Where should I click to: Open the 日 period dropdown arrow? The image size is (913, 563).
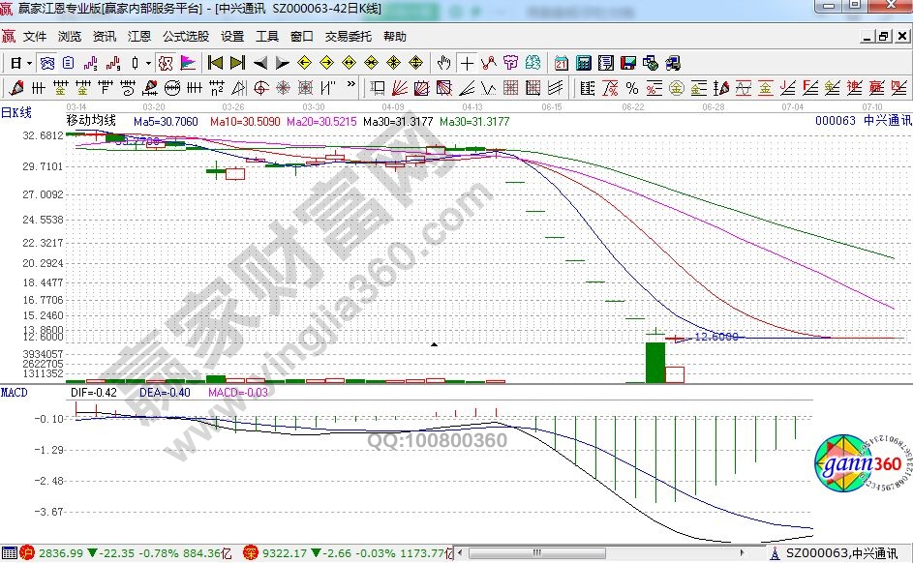click(30, 63)
